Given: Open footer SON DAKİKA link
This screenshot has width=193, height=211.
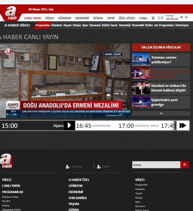Looking at the screenshot, I should [78, 198].
